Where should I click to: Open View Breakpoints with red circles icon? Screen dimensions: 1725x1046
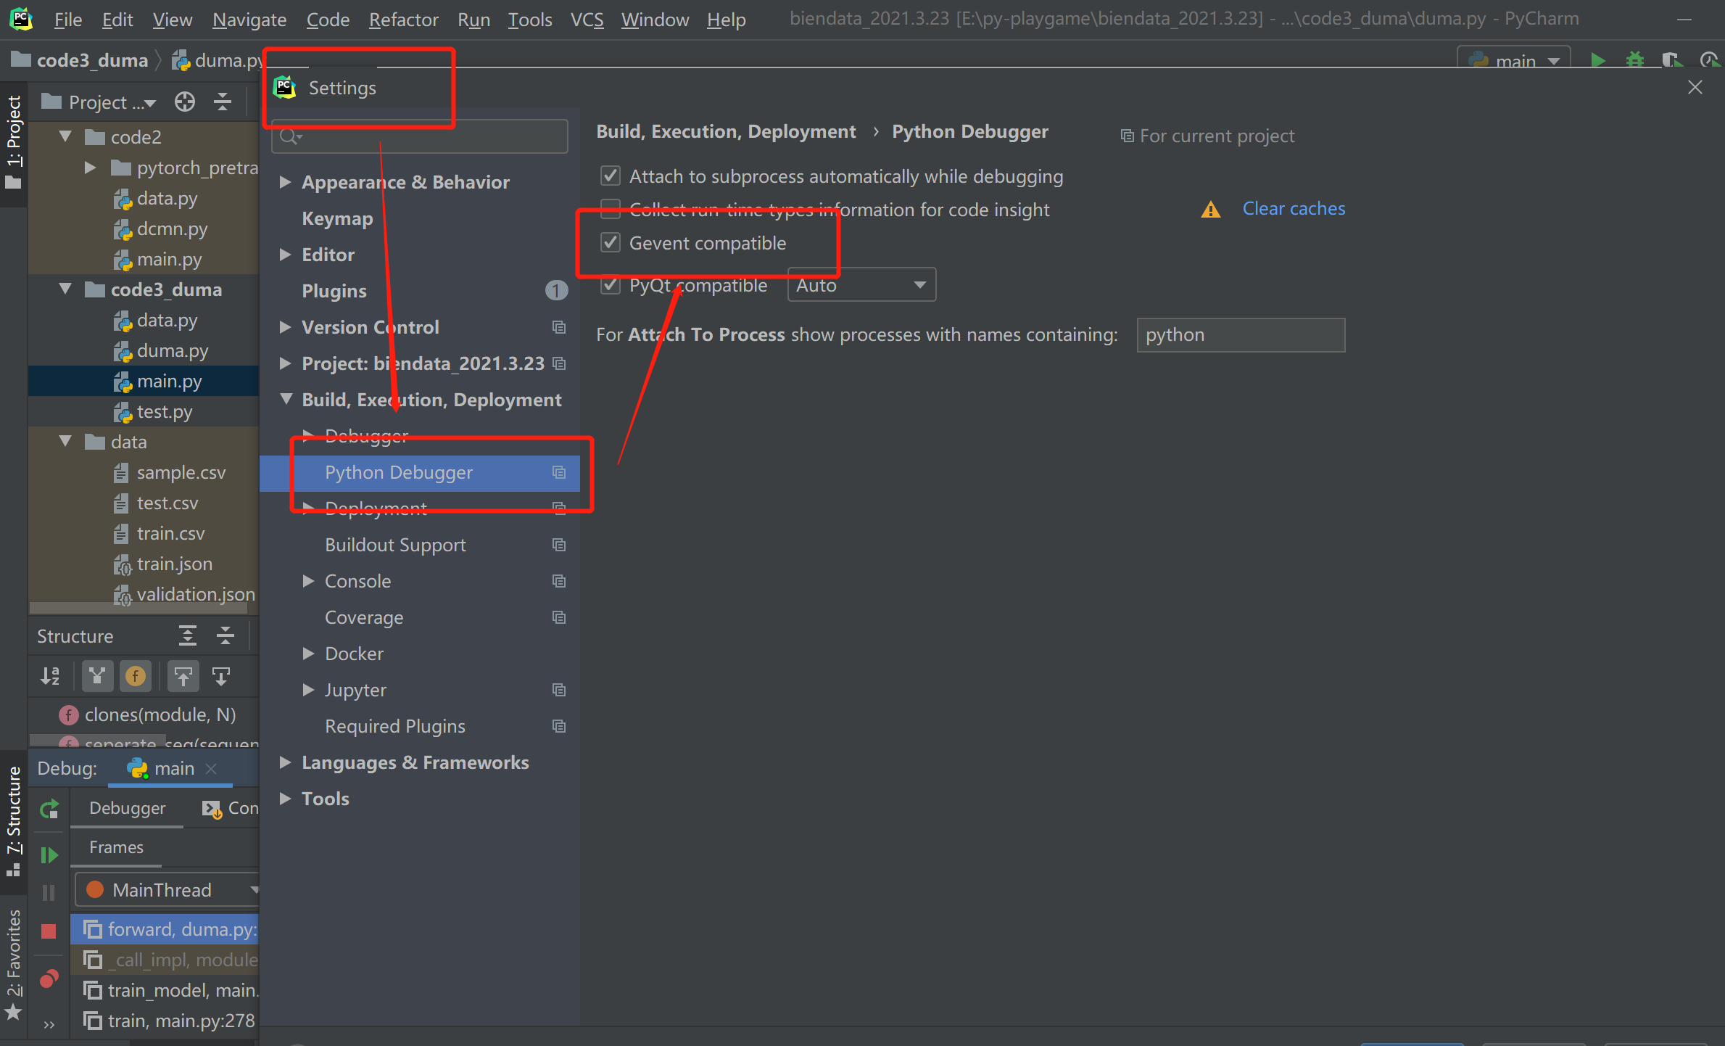click(49, 979)
